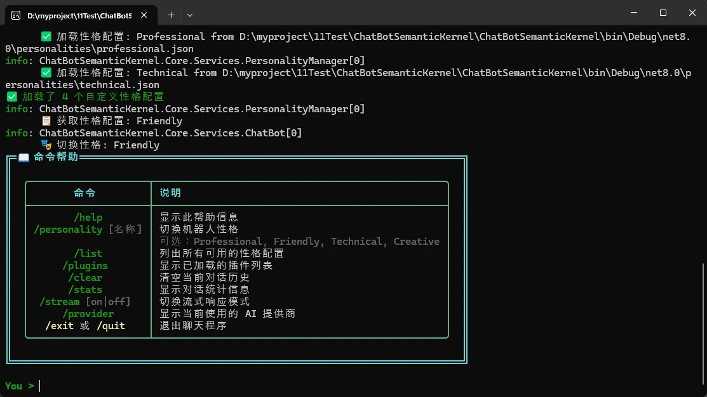The width and height of the screenshot is (707, 397).
Task: Minimize the terminal window
Action: 633,13
